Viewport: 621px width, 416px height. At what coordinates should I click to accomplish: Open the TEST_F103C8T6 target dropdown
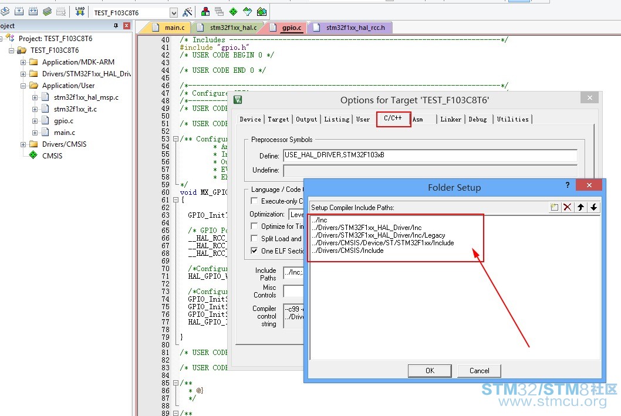pyautogui.click(x=174, y=13)
